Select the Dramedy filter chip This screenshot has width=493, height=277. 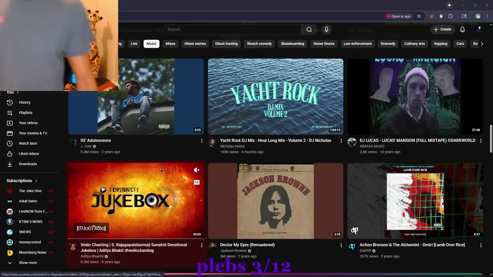[388, 44]
